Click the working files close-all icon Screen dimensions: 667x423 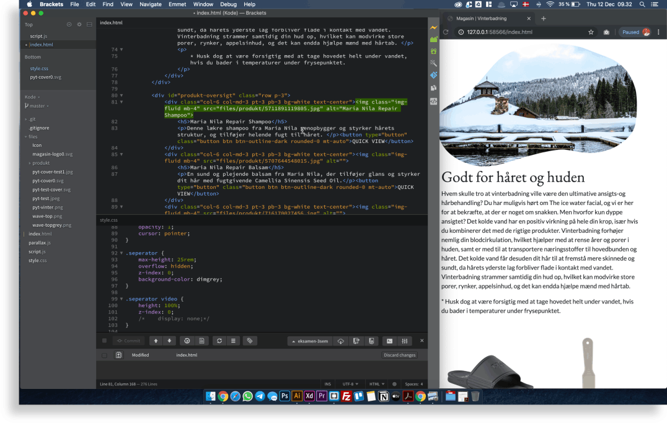pos(69,25)
